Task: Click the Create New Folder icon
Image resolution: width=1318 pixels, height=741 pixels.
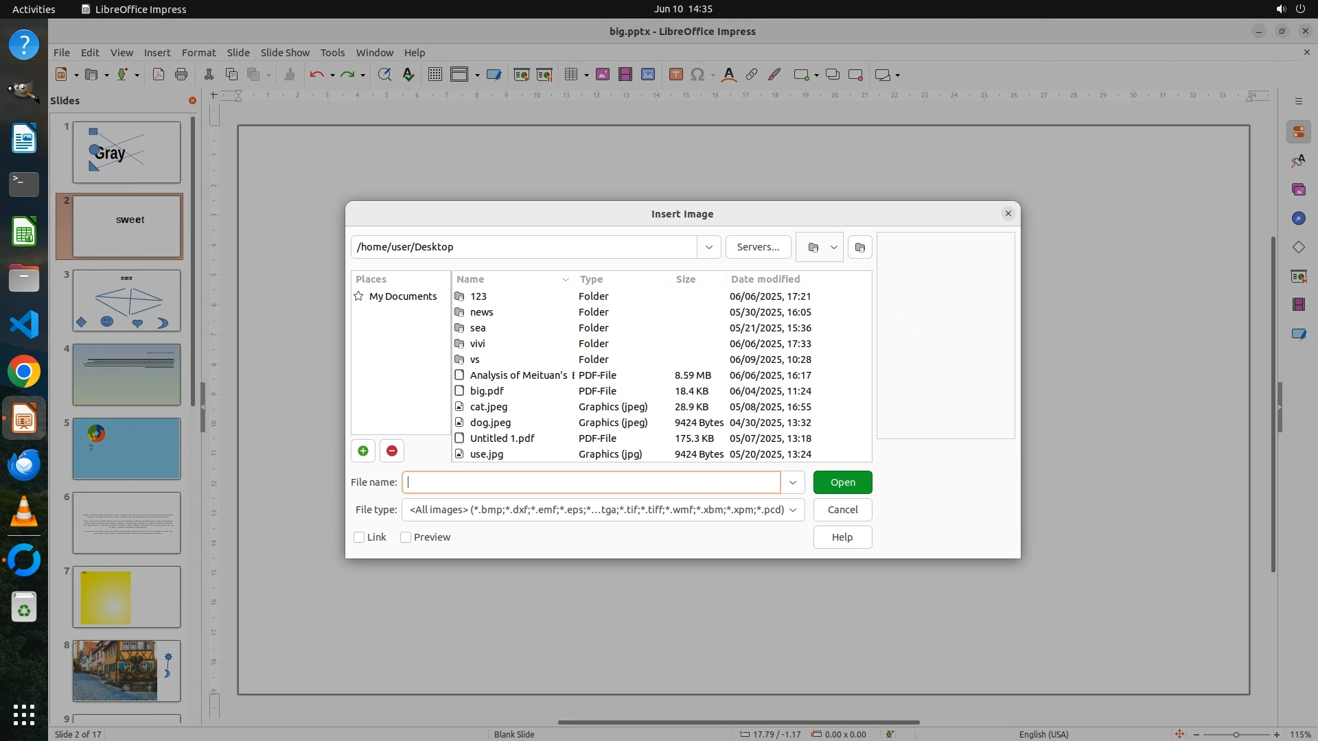Action: [860, 247]
